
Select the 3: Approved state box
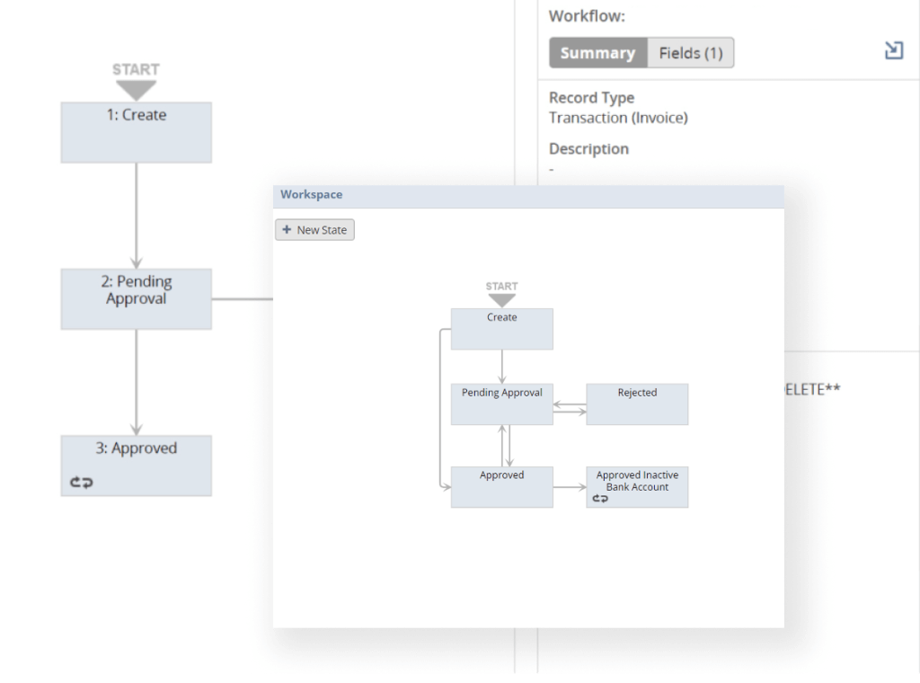tap(137, 465)
